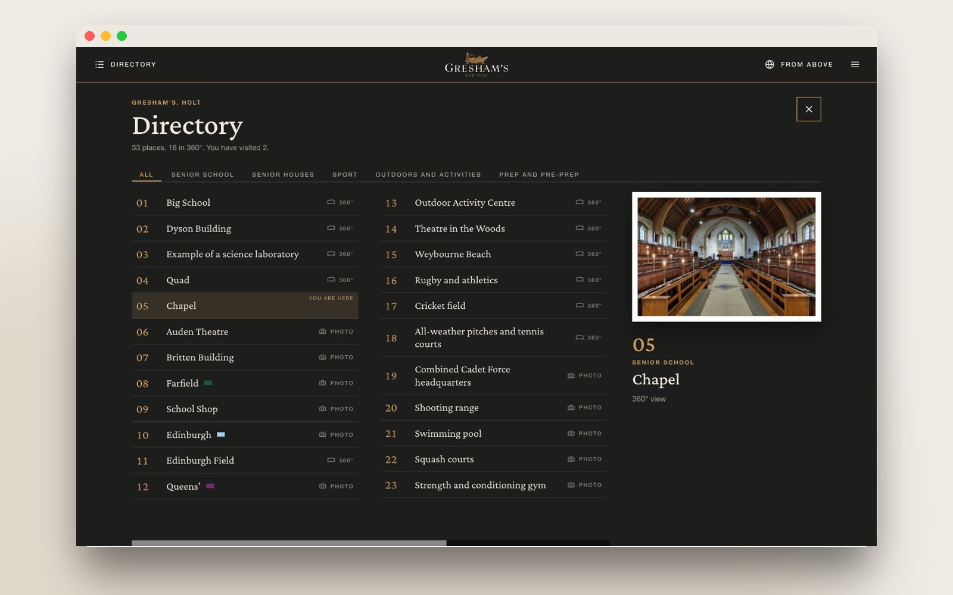Click the camera icon for Shooting range
953x595 pixels.
click(x=571, y=408)
